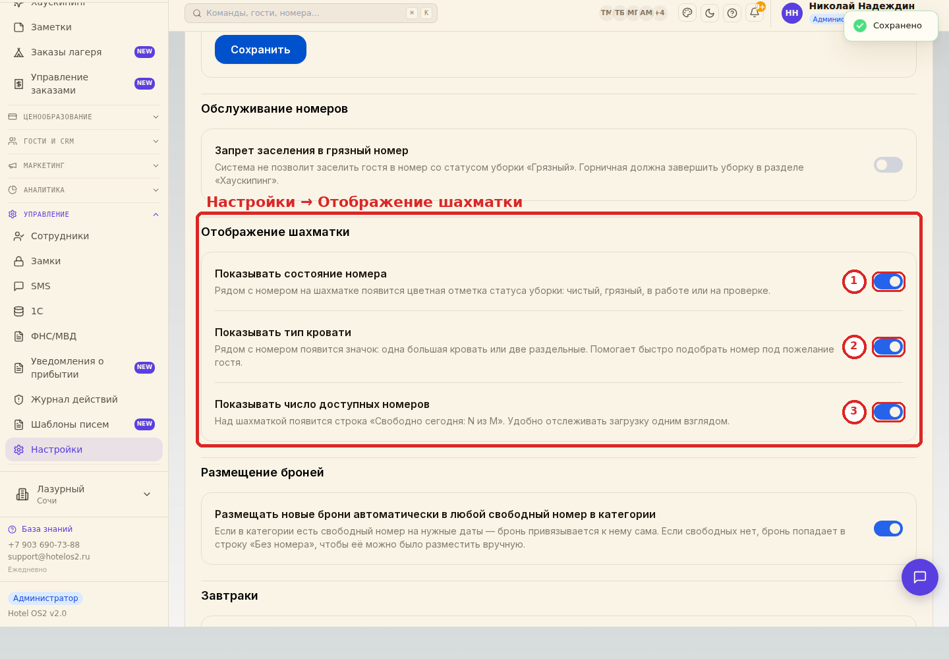Click the Лазурный hotel building icon
The image size is (949, 659).
22,494
